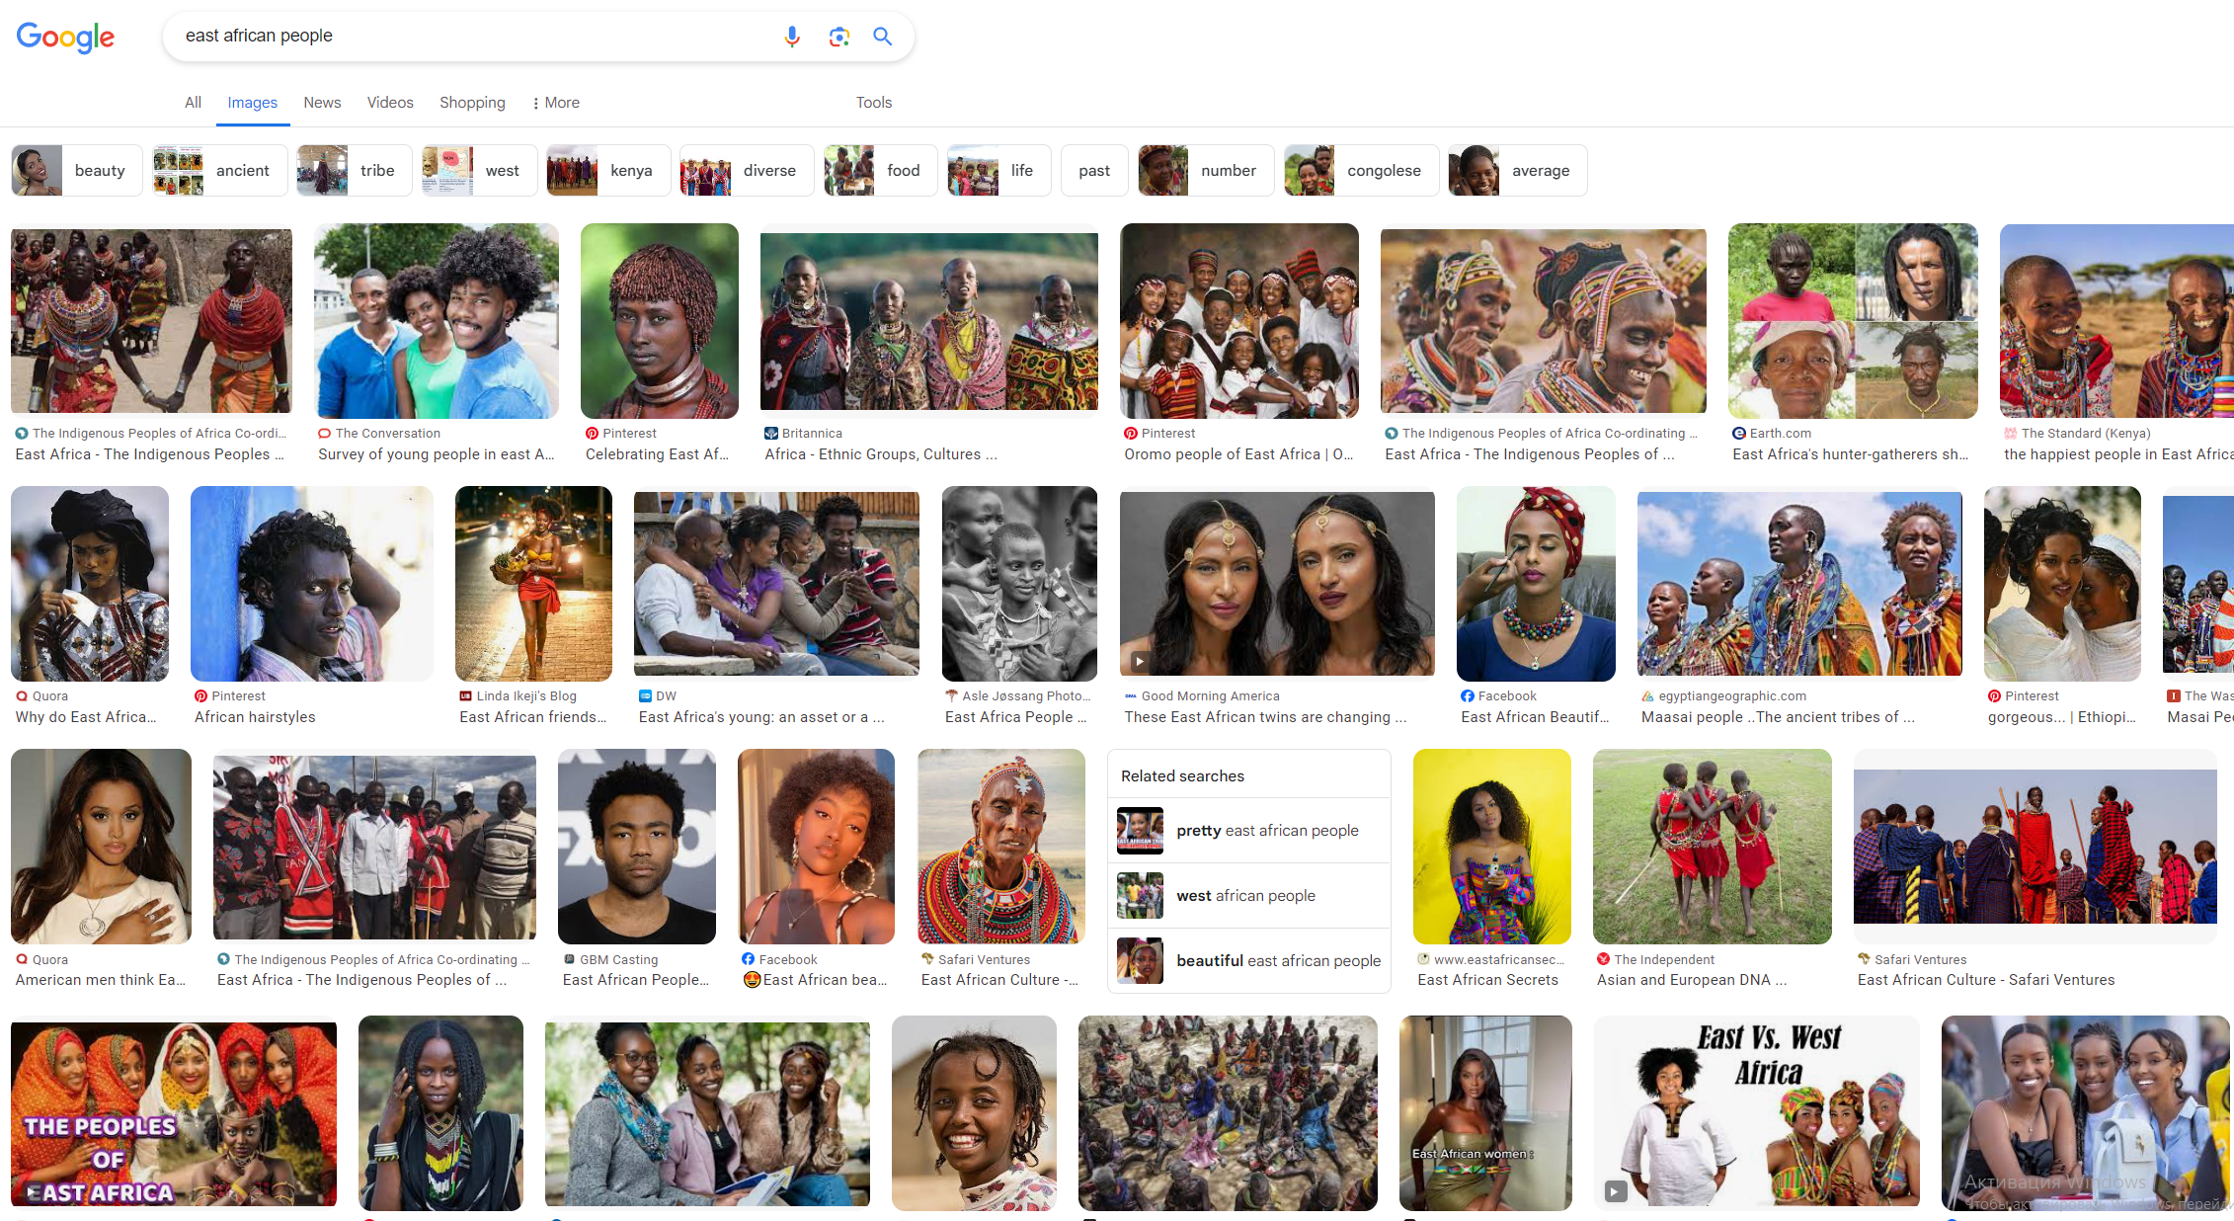Click the blue search magnifier icon
Screen dimensions: 2234x1221
pos(882,37)
